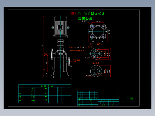Select the lowest flange circle drawing
The width and height of the screenshot is (155, 116).
click(96, 71)
